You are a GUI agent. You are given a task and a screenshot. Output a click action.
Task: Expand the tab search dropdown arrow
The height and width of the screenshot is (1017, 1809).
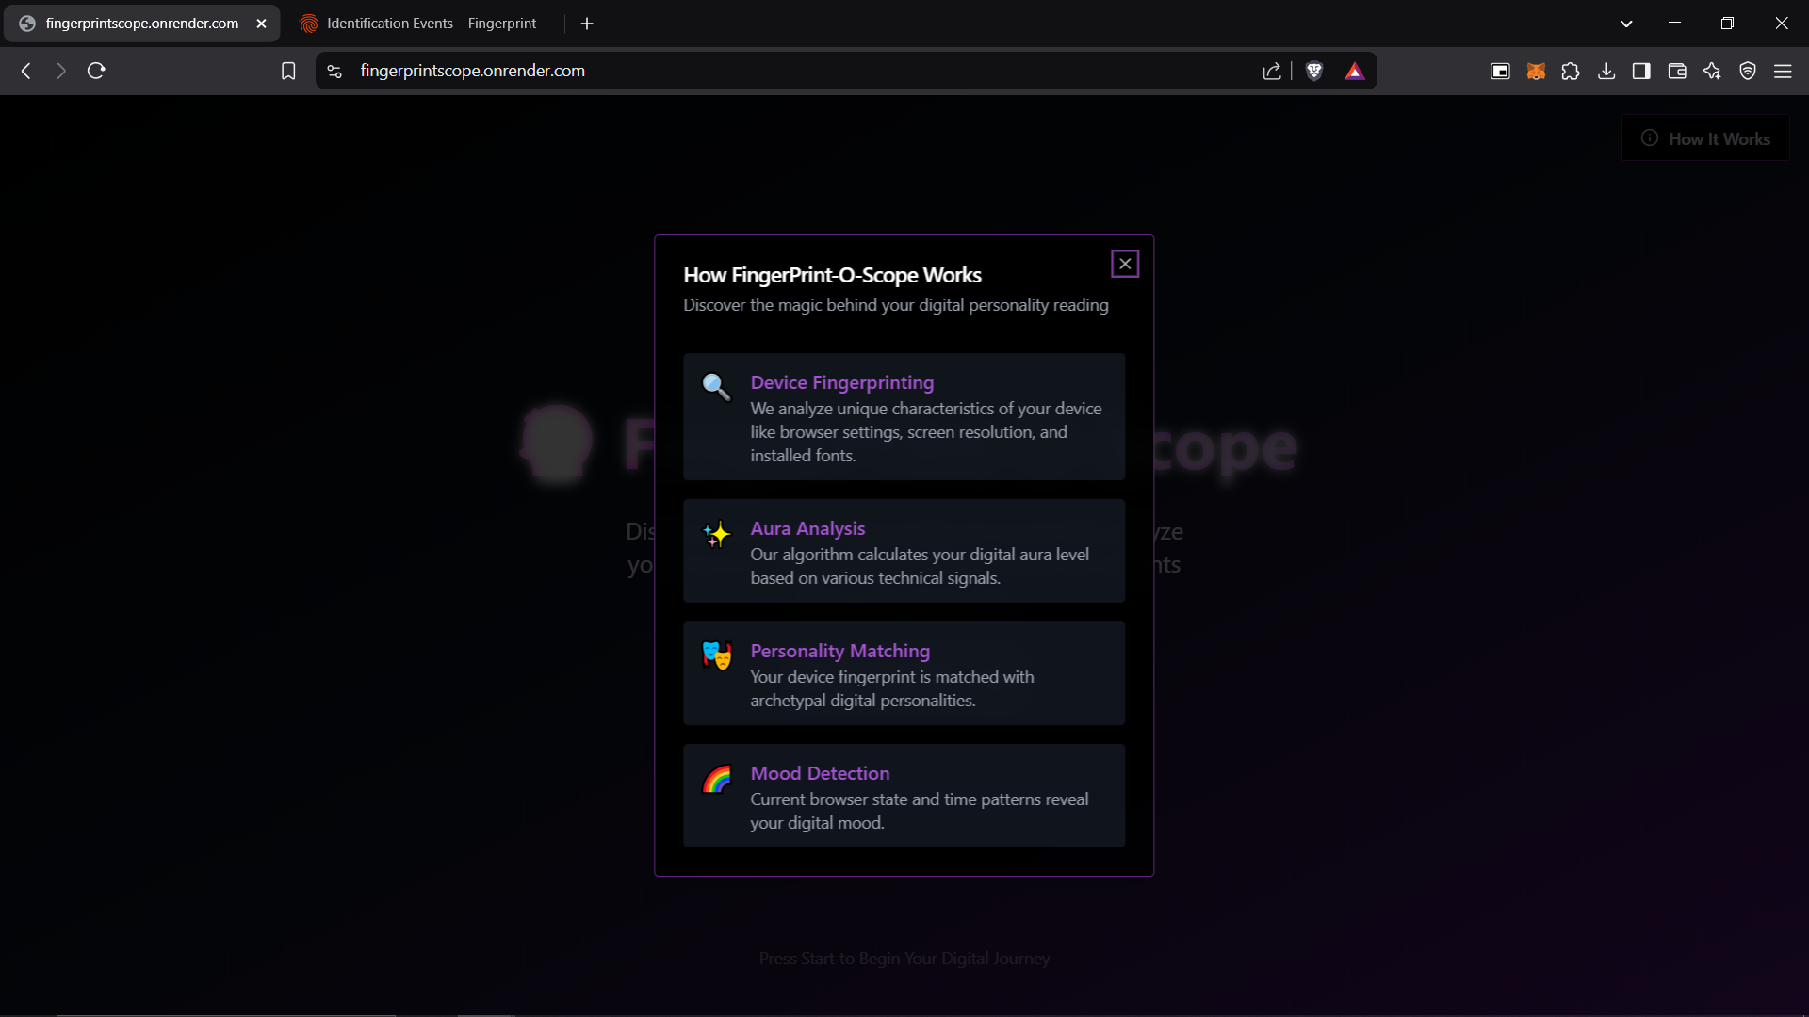tap(1626, 24)
